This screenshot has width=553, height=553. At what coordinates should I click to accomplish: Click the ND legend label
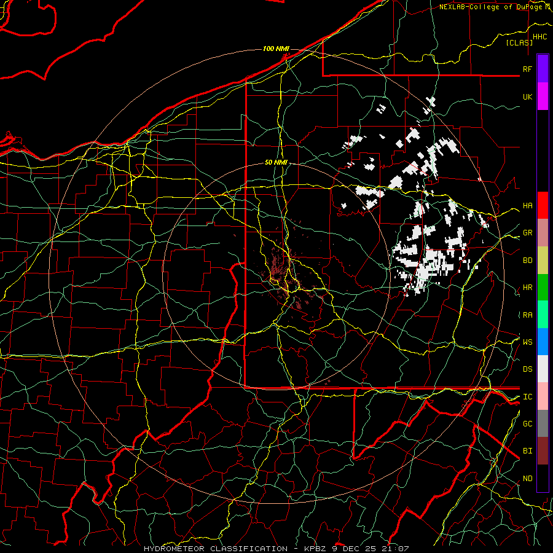click(527, 479)
